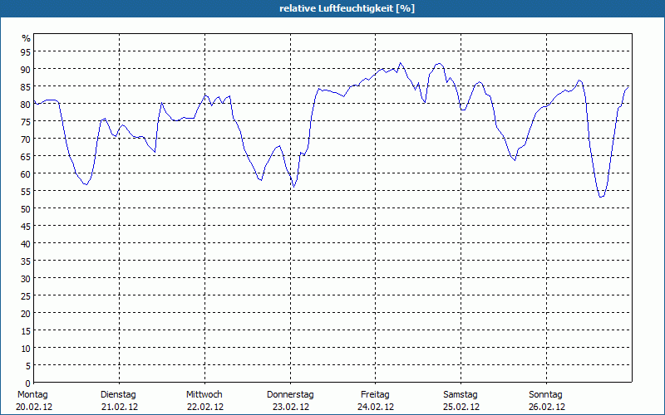The height and width of the screenshot is (415, 665).
Task: Select the 55 y-axis value
Action: 27,192
